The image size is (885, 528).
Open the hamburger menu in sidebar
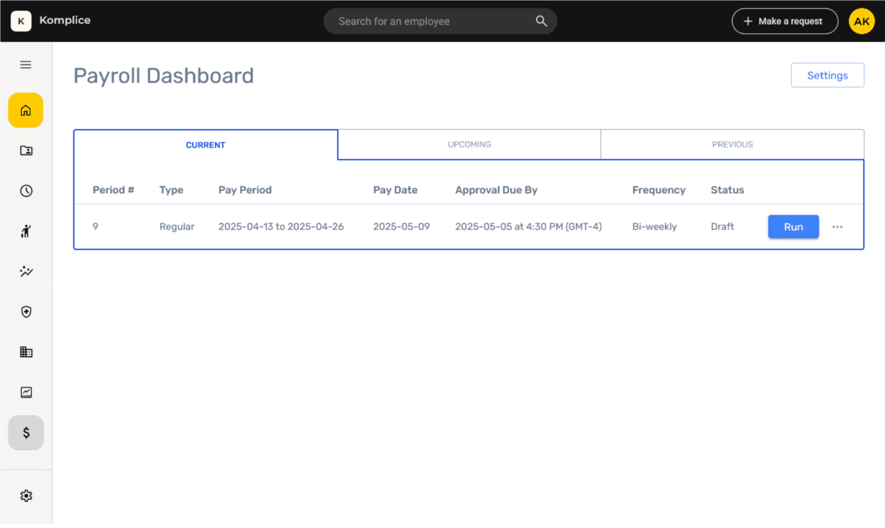coord(25,65)
